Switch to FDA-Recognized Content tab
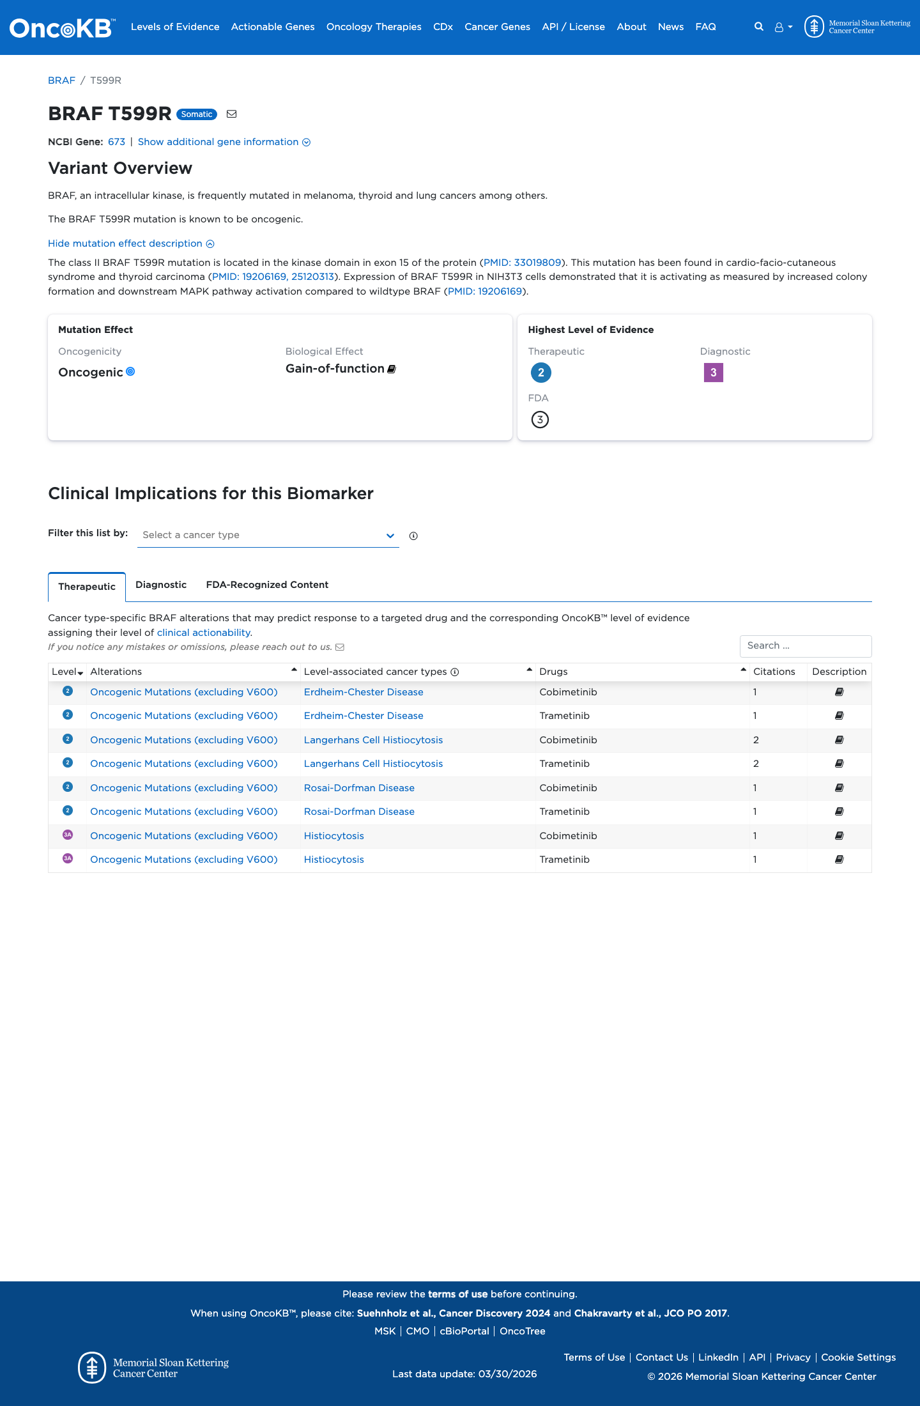The height and width of the screenshot is (1406, 920). pos(267,585)
